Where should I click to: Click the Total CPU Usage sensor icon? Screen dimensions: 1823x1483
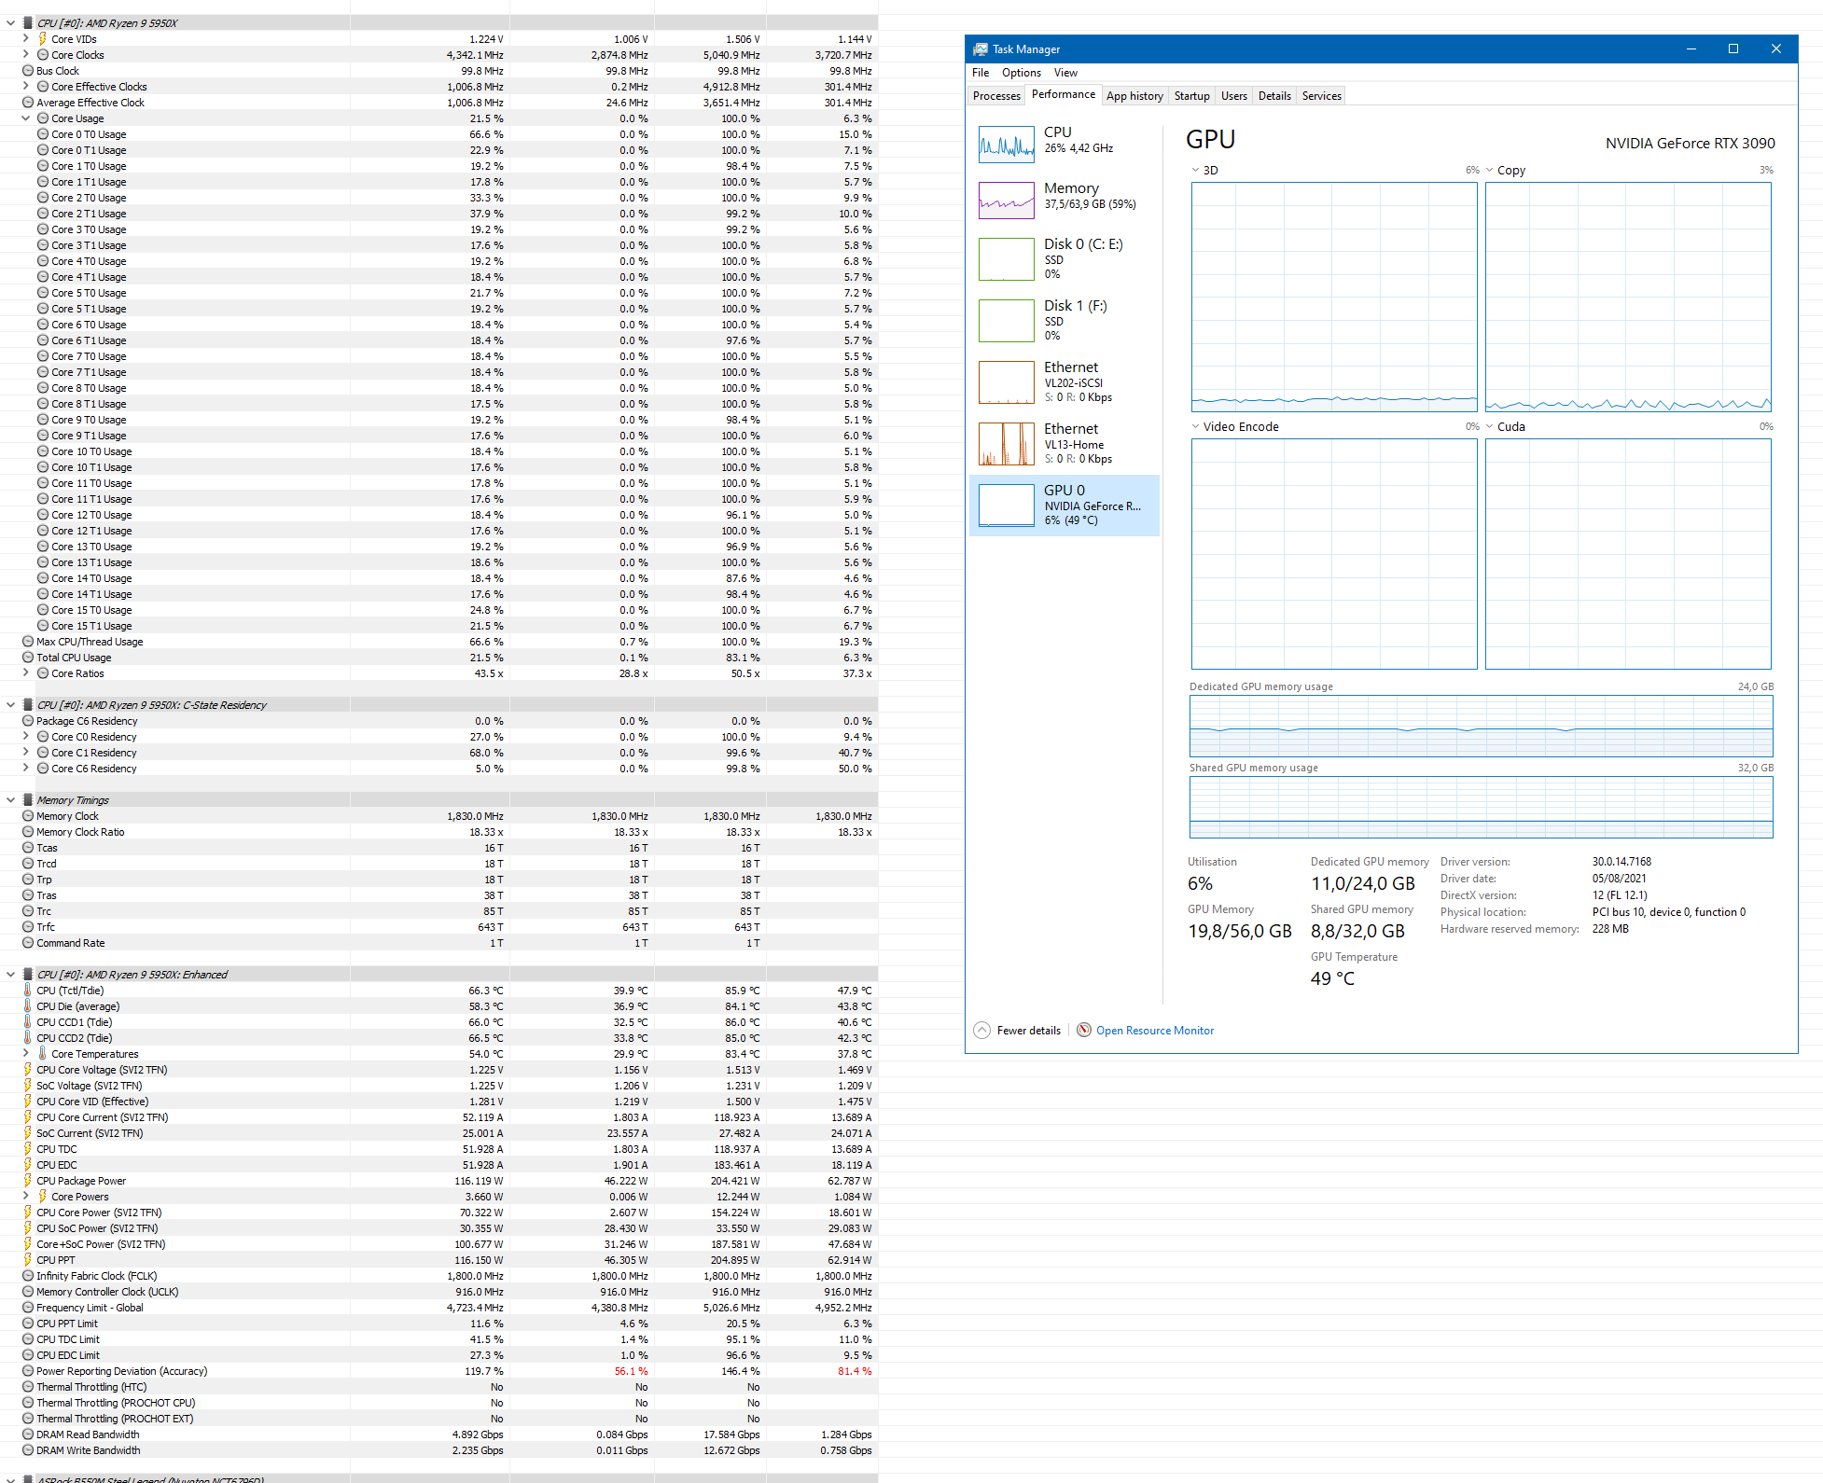click(x=28, y=658)
